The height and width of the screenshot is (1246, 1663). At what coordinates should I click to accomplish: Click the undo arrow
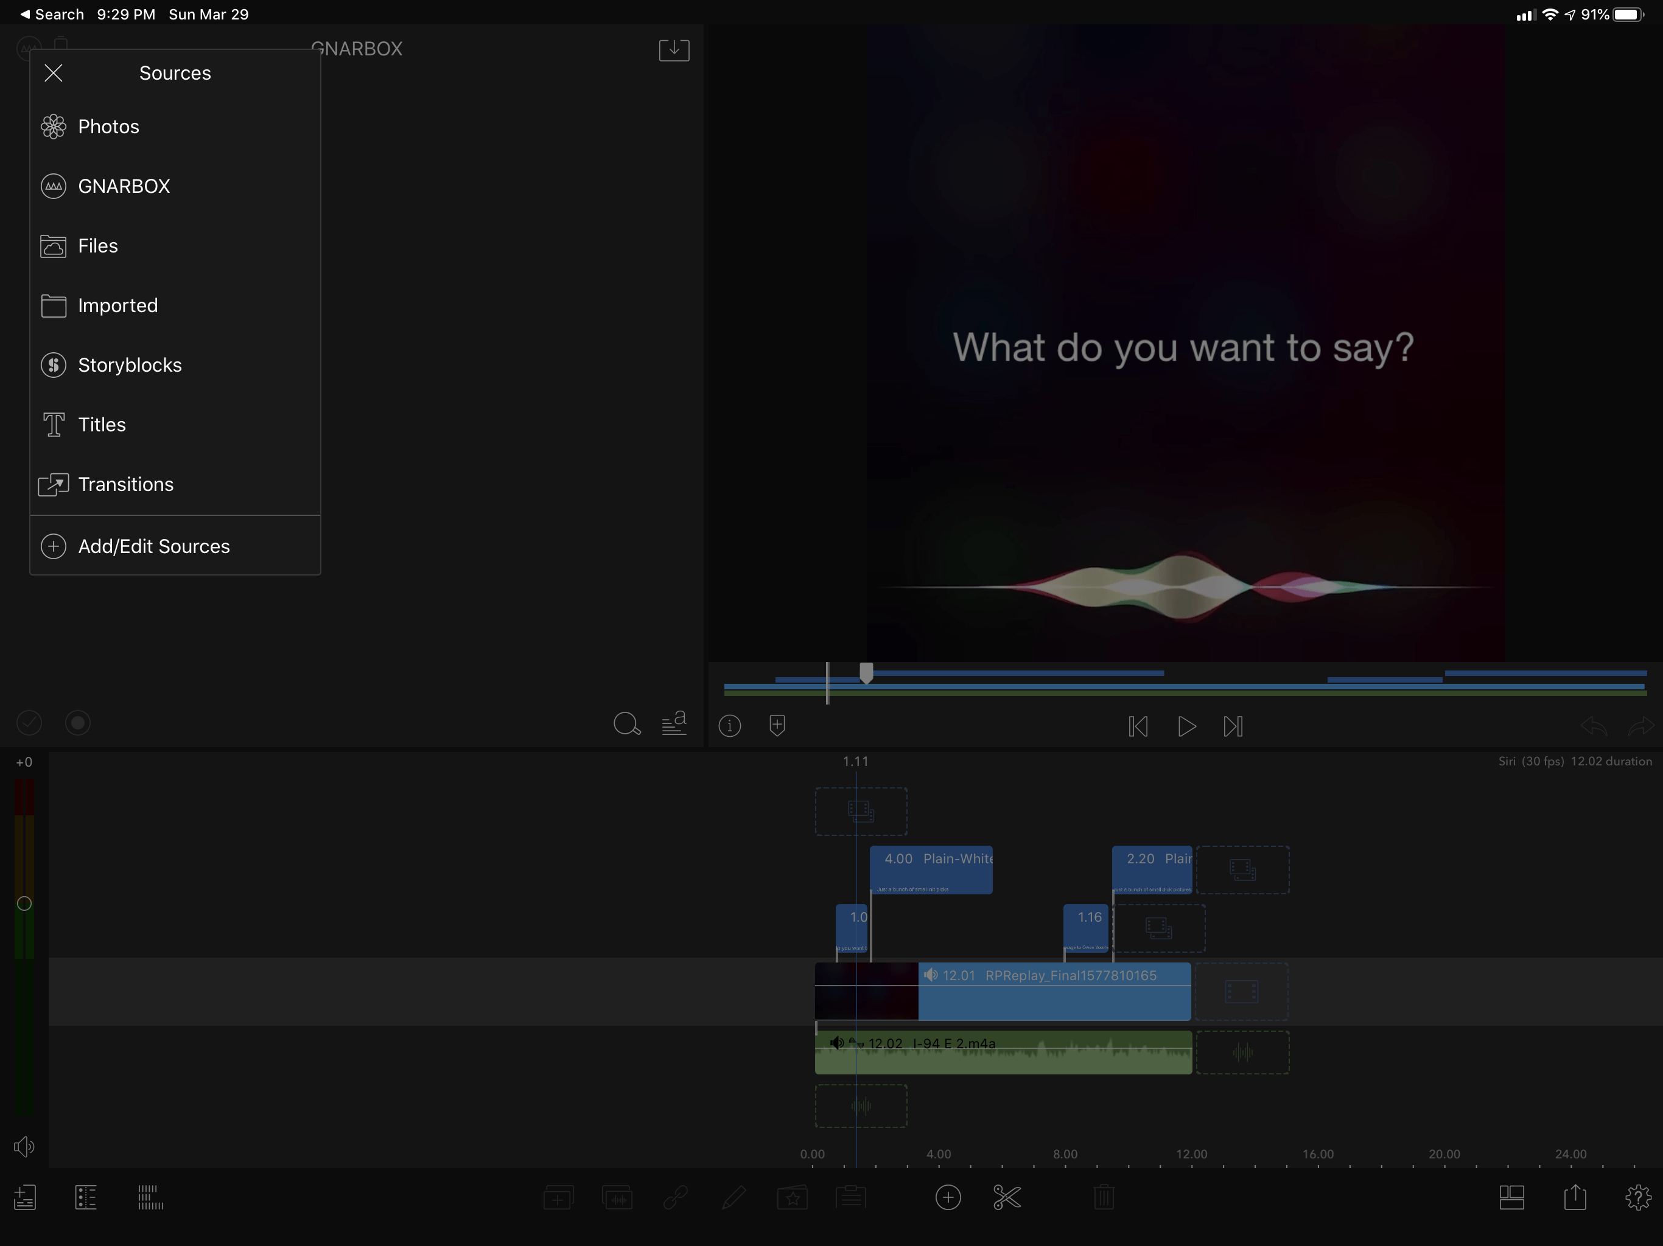pos(1593,726)
